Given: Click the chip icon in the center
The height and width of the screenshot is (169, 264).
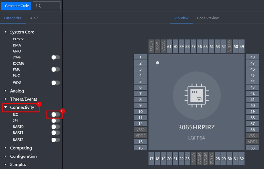Looking at the screenshot, I should pos(196,95).
